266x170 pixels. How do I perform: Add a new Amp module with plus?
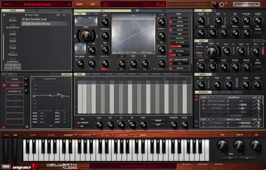(x=214, y=10)
